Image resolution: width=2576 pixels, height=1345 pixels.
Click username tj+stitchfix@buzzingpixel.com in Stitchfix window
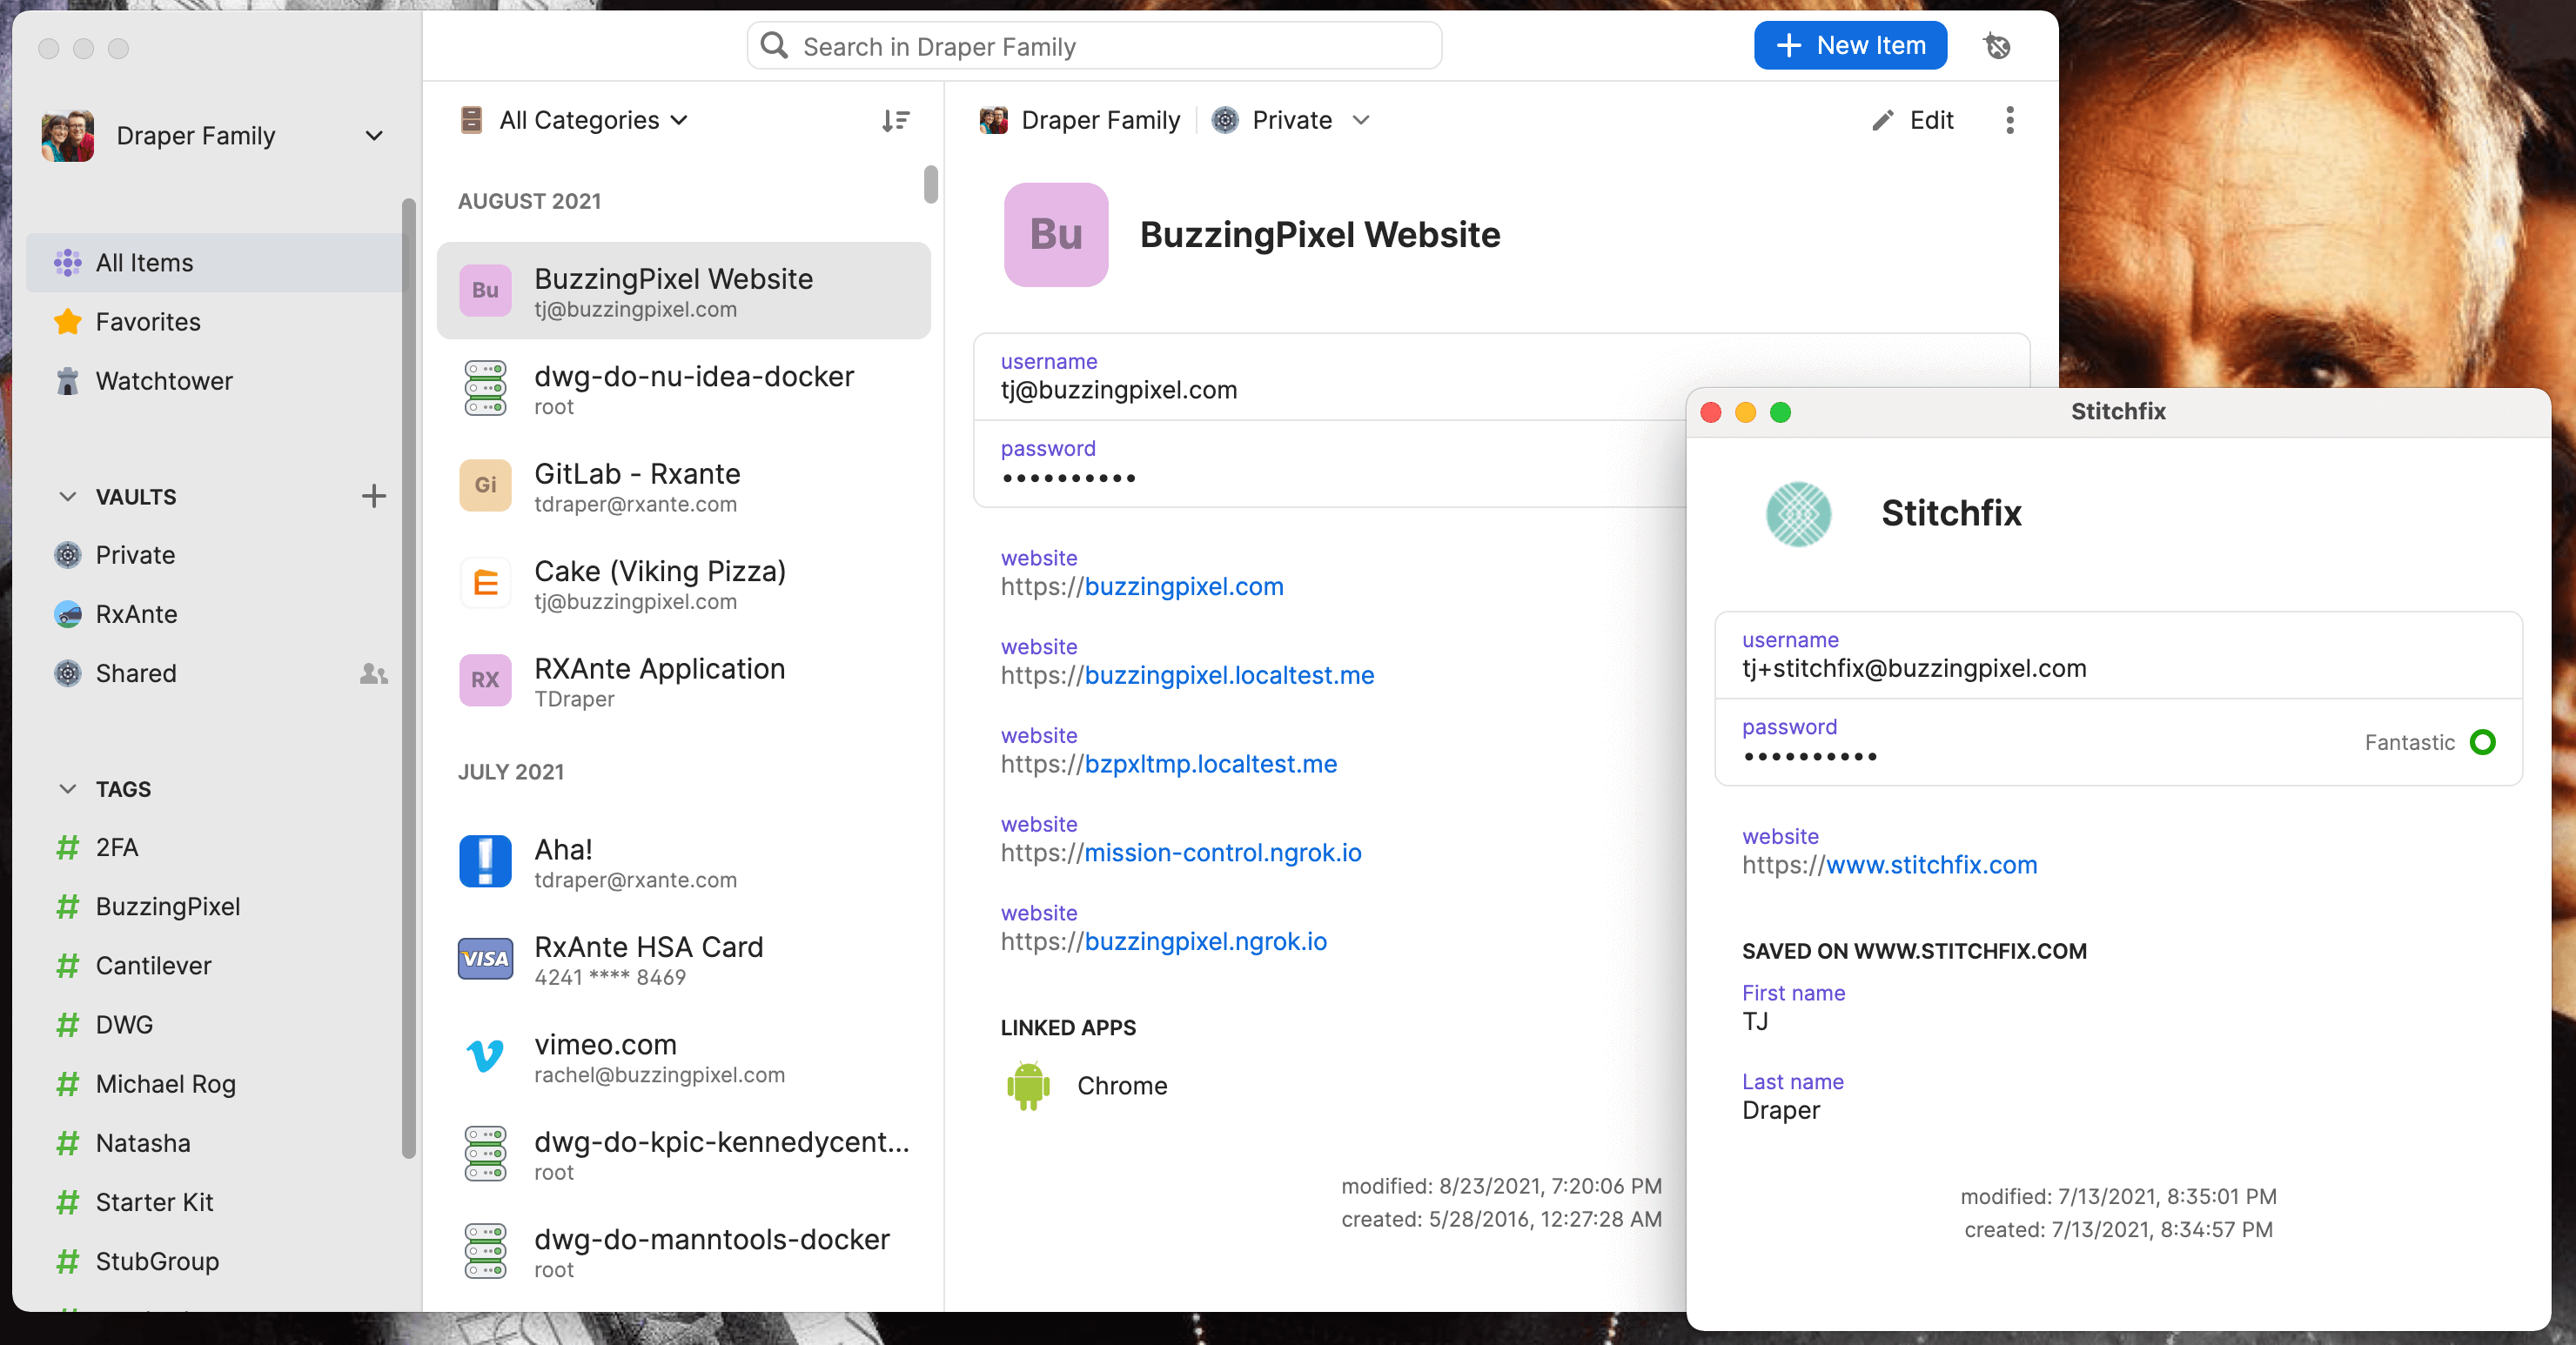pyautogui.click(x=2118, y=655)
